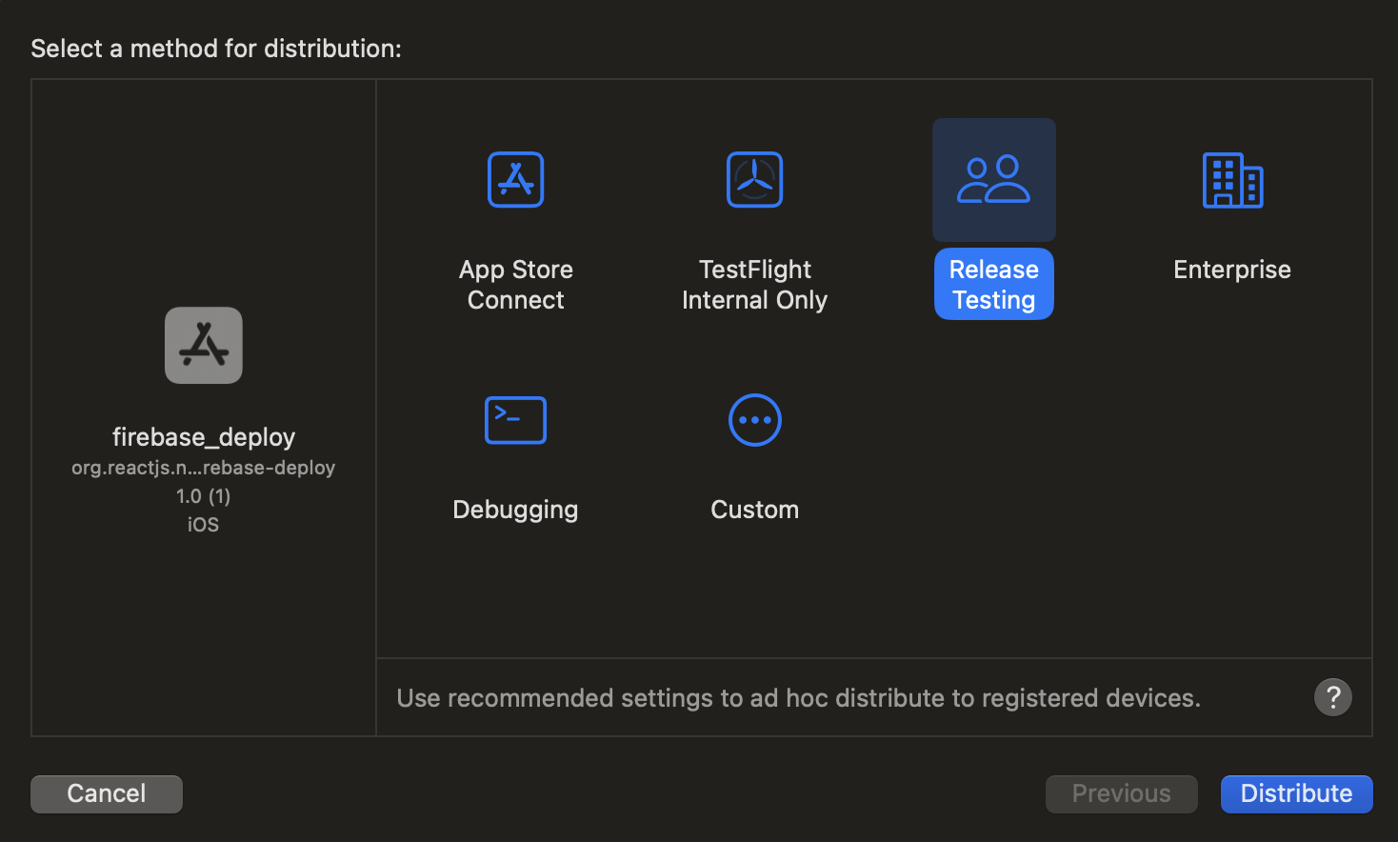Click the "Select a method for distribution" heading
The image size is (1398, 842).
pos(216,49)
